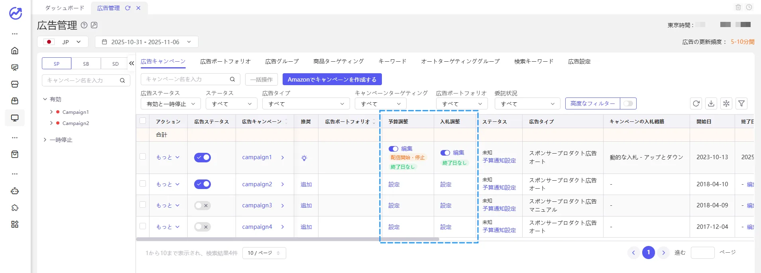Open the puzzle piece plugin icon in the sidebar
Viewport: 761px width, 273px height.
(x=15, y=208)
